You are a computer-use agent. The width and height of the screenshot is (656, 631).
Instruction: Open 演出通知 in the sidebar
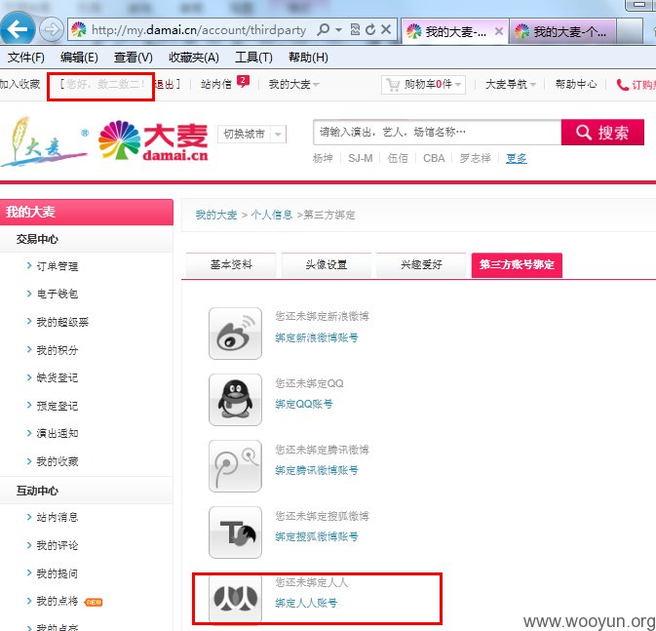58,433
